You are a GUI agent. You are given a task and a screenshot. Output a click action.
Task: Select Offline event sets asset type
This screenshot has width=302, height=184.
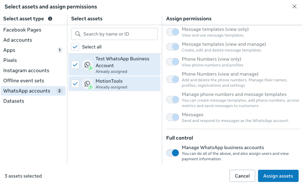pyautogui.click(x=33, y=81)
